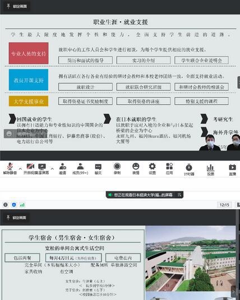Check green network signal bars icon
The width and height of the screenshot is (240, 300).
click(x=22, y=205)
